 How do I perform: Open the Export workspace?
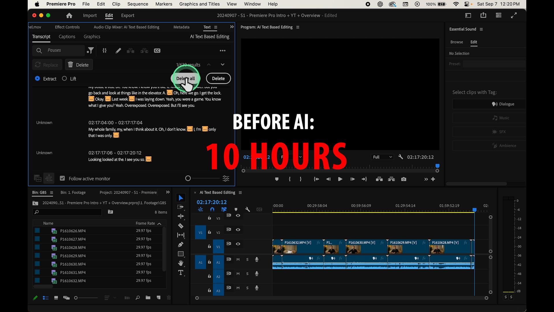[128, 16]
